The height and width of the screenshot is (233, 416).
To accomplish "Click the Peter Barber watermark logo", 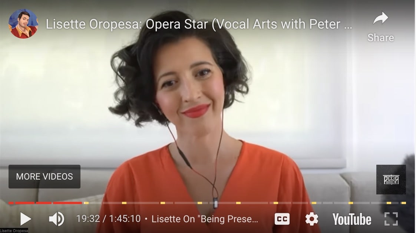I will point(391,180).
